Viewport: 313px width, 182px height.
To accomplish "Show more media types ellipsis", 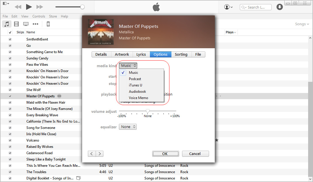I will pos(36,24).
